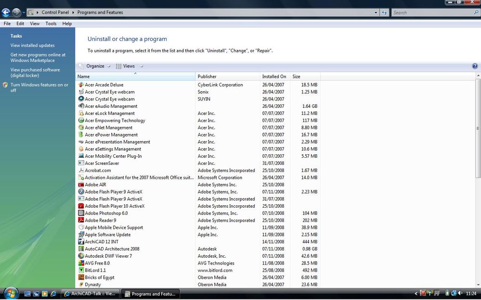Open the Views dropdown arrow
Image resolution: width=481 pixels, height=300 pixels.
[142, 66]
